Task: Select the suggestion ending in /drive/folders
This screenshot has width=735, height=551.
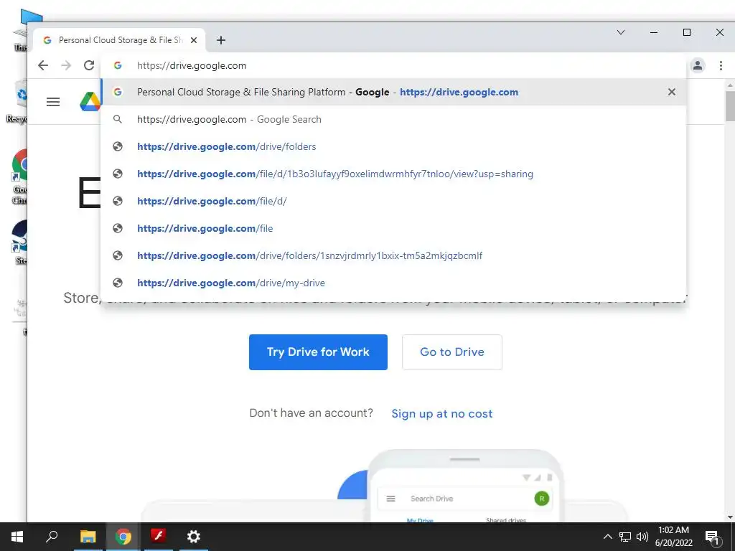Action: pyautogui.click(x=394, y=146)
